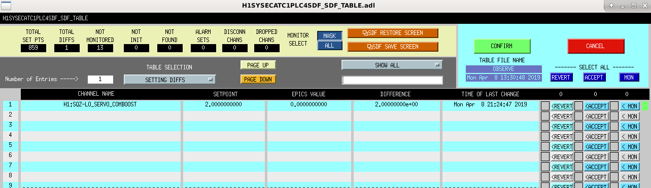Image resolution: width=651 pixels, height=188 pixels.
Task: Click the table file date Mon Apr 8 13:30:48 2019
Action: tap(503, 78)
